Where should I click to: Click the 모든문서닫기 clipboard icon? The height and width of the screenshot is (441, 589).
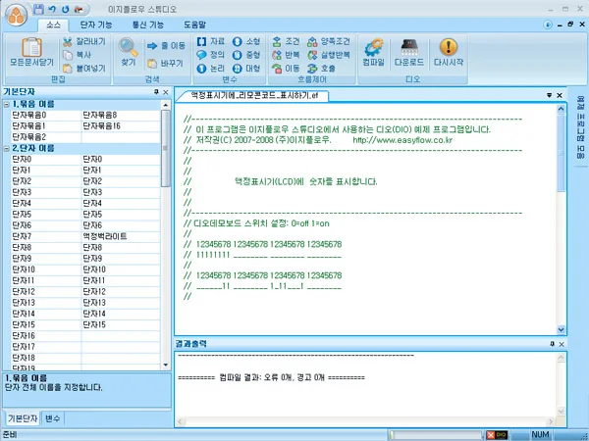[31, 48]
